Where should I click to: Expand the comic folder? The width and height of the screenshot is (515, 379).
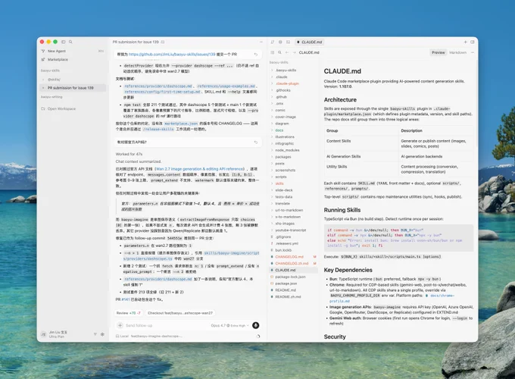(280, 110)
